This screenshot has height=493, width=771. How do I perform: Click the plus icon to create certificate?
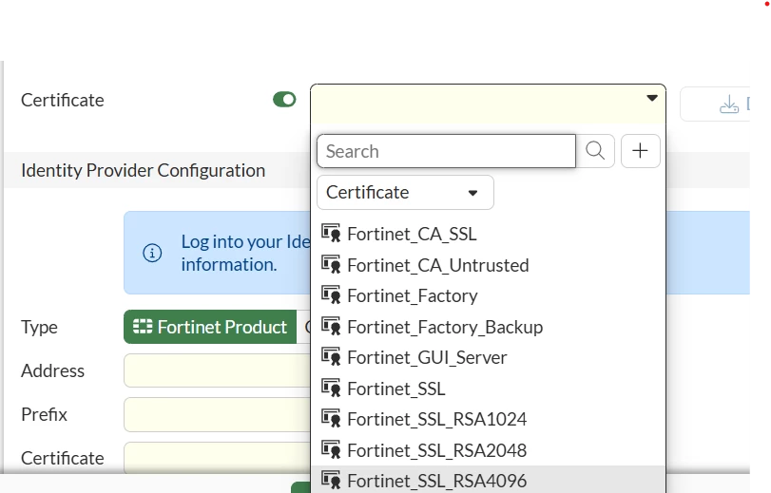[x=640, y=151]
